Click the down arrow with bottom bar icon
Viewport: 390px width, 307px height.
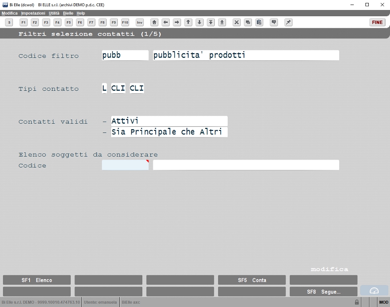222,22
